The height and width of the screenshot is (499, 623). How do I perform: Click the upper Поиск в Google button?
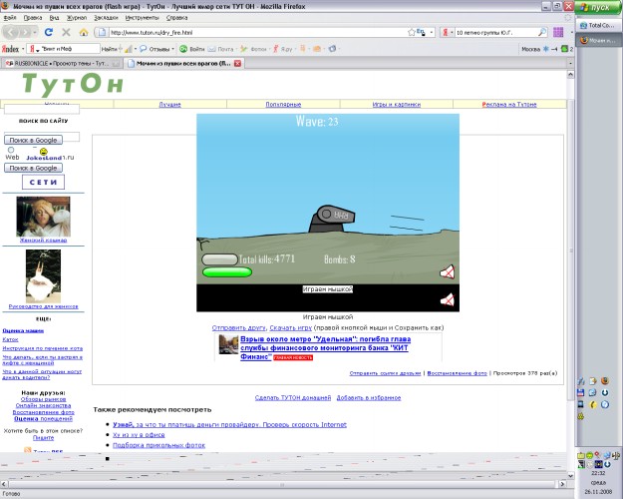[x=33, y=140]
